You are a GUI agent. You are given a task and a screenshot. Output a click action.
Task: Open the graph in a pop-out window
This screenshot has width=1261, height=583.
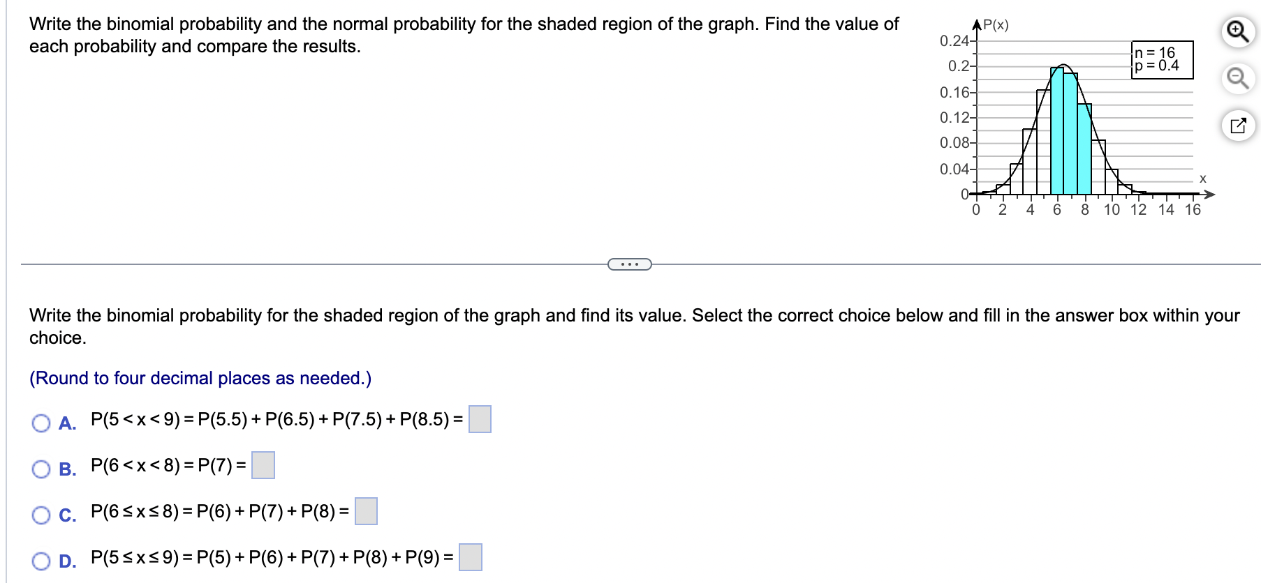click(1239, 126)
